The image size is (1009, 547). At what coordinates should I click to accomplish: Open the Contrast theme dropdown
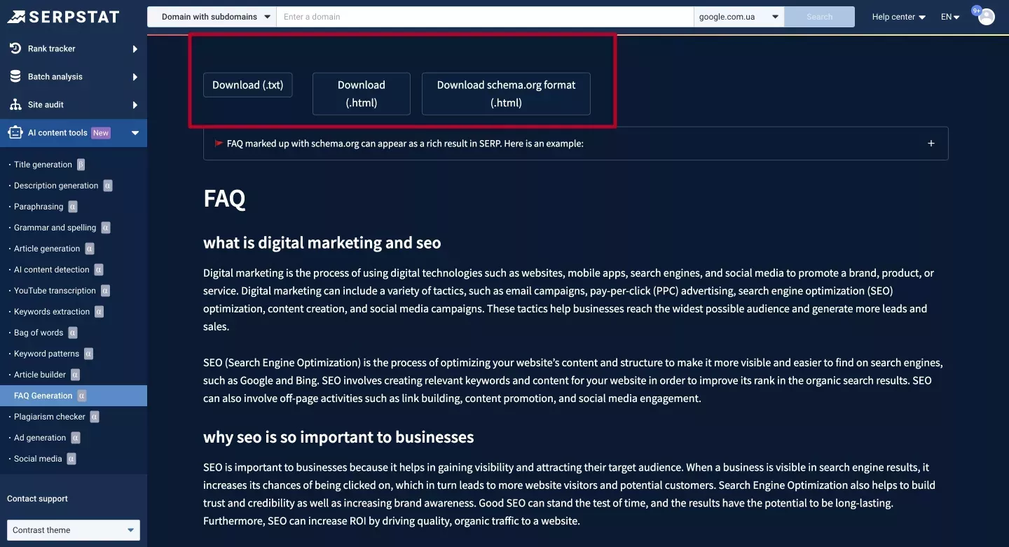(x=74, y=530)
